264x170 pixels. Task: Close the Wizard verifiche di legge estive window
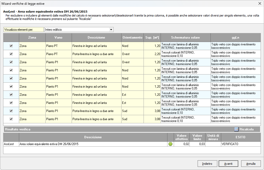point(259,4)
